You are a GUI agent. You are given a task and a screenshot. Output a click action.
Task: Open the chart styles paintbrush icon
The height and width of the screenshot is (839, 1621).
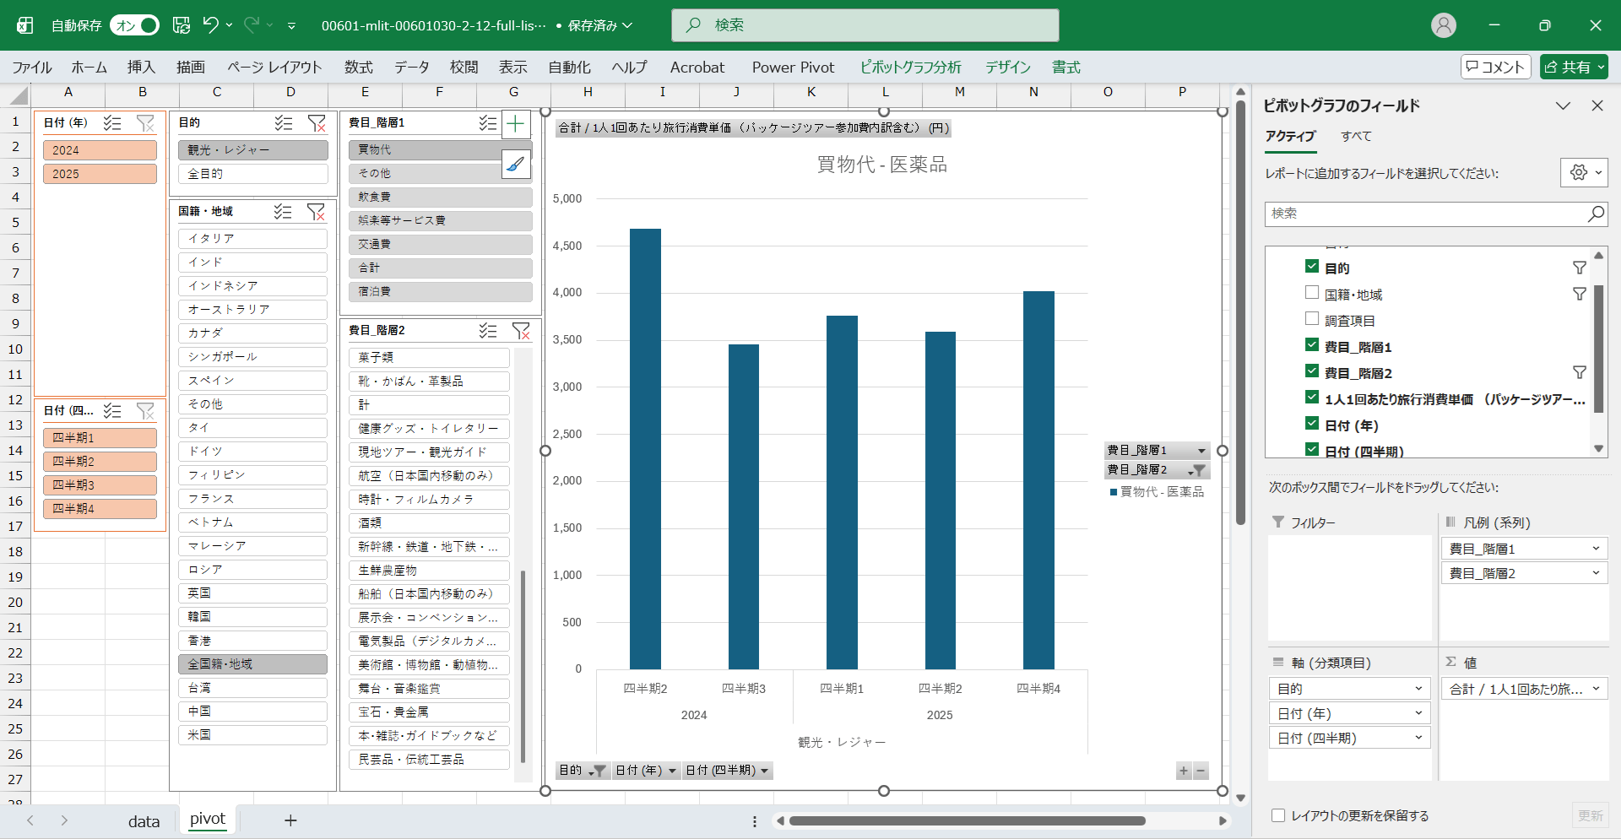(515, 164)
